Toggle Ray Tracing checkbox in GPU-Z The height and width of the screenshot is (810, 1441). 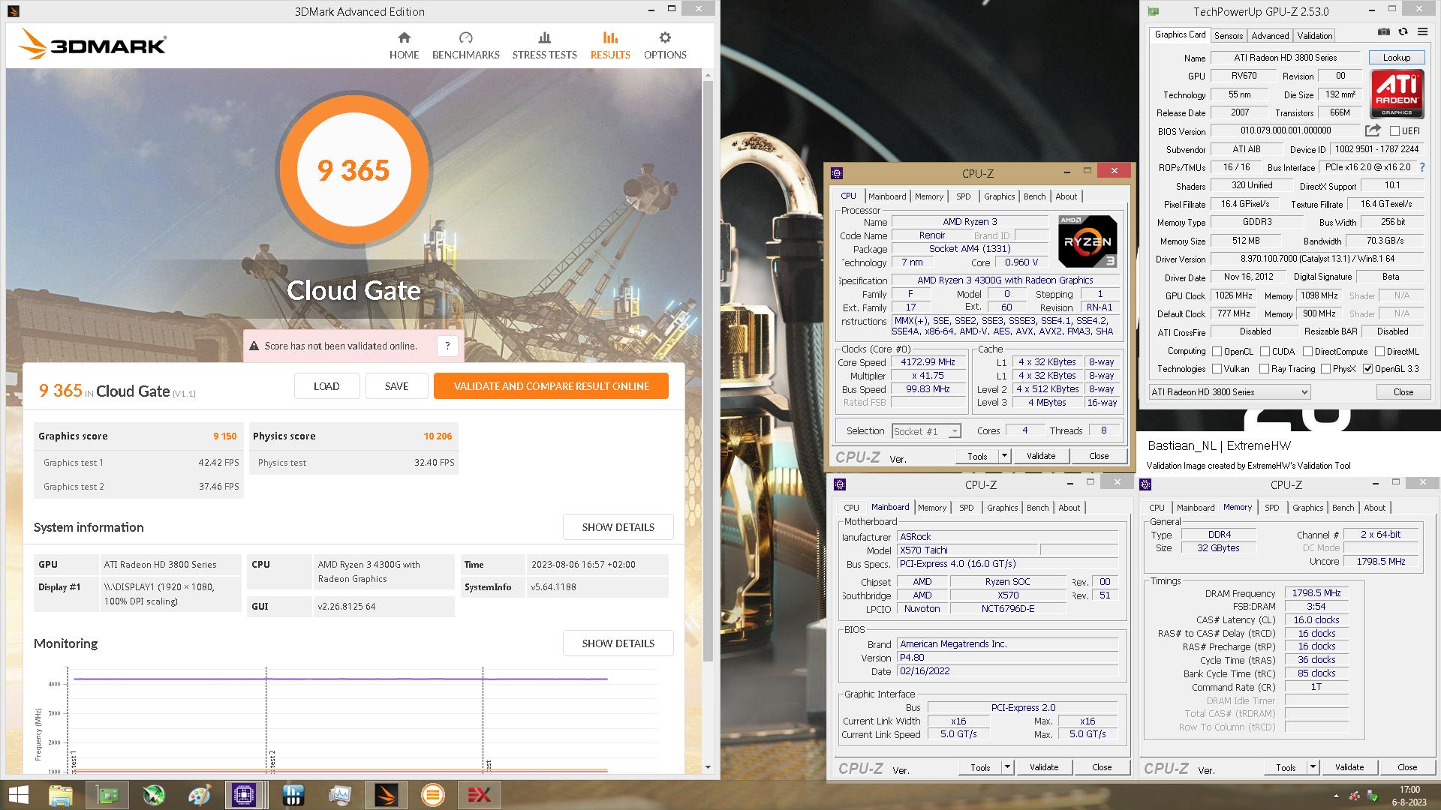pos(1264,368)
